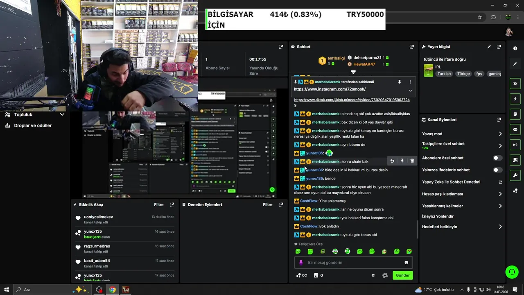This screenshot has height=295, width=524.
Task: Expand Hesap yaşı kısıtlaması options
Action: (500, 194)
